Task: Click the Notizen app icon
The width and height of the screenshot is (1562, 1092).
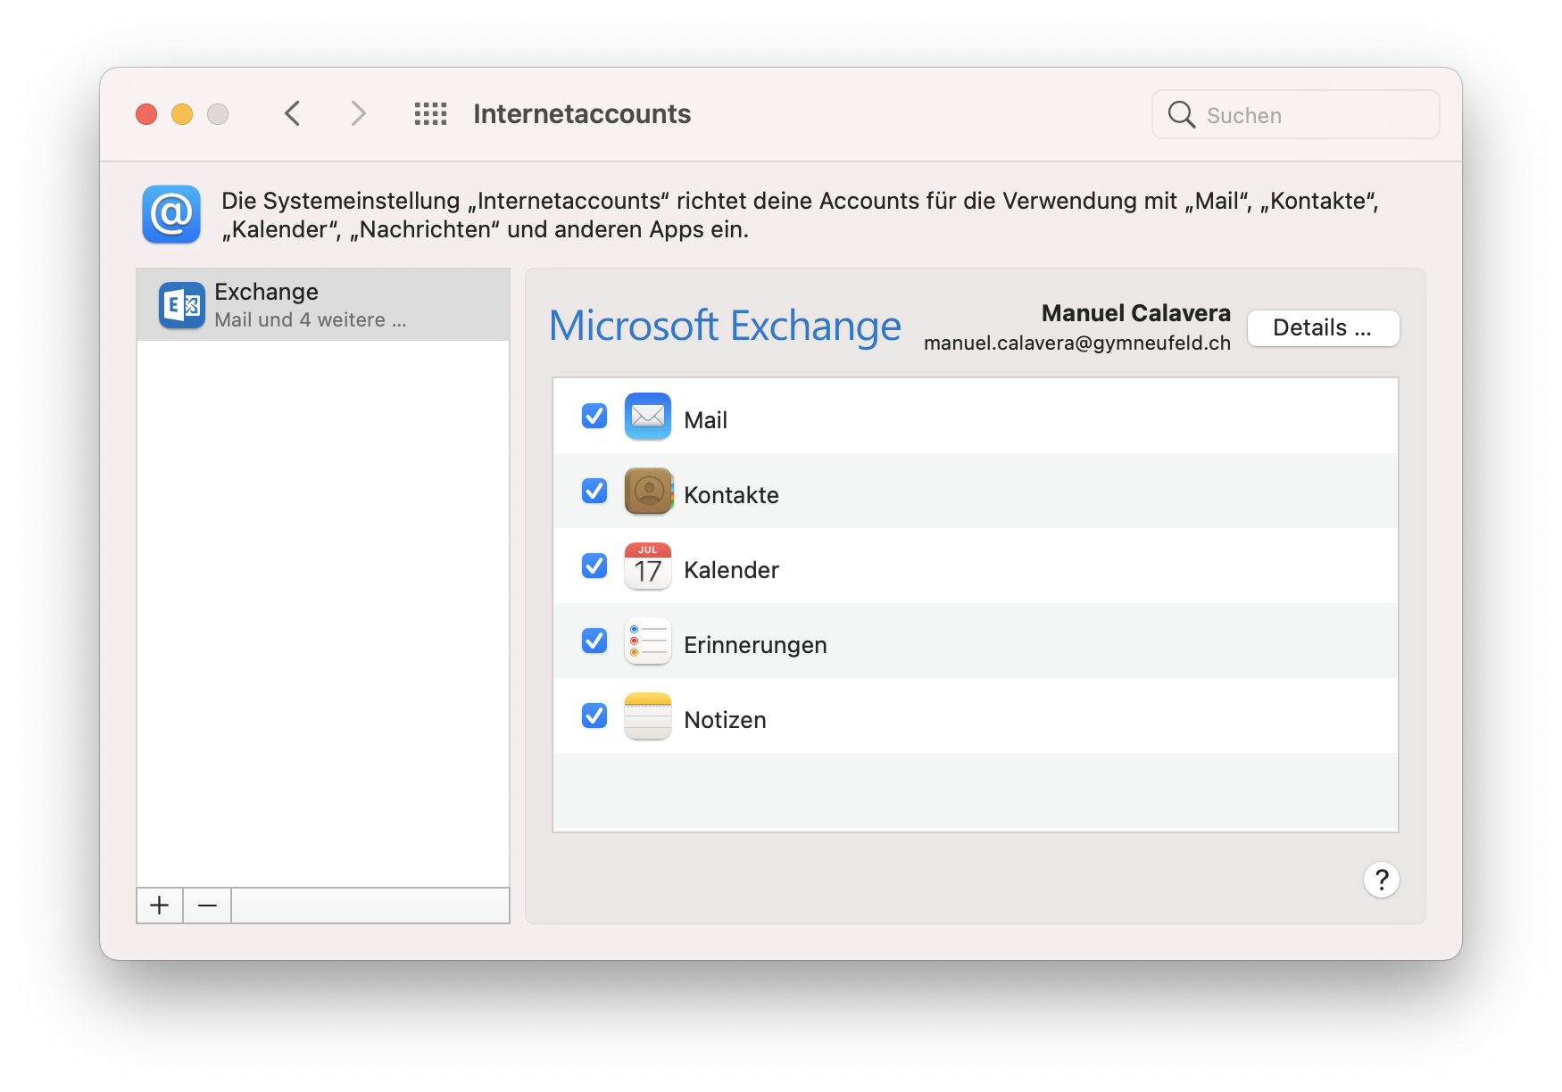Action: pos(647,716)
